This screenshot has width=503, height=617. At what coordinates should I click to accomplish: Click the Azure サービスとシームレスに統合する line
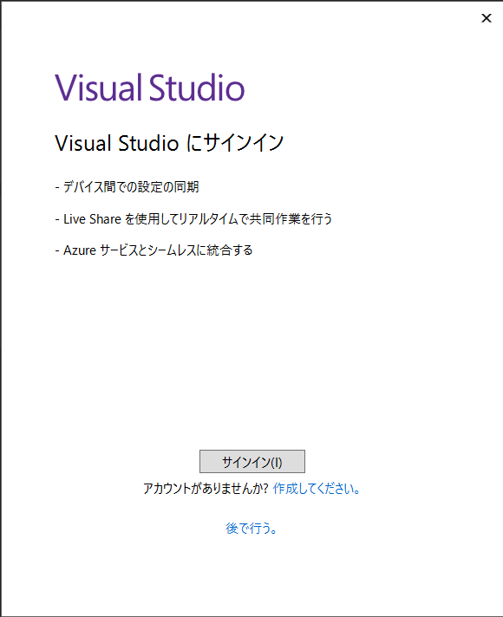tap(154, 250)
